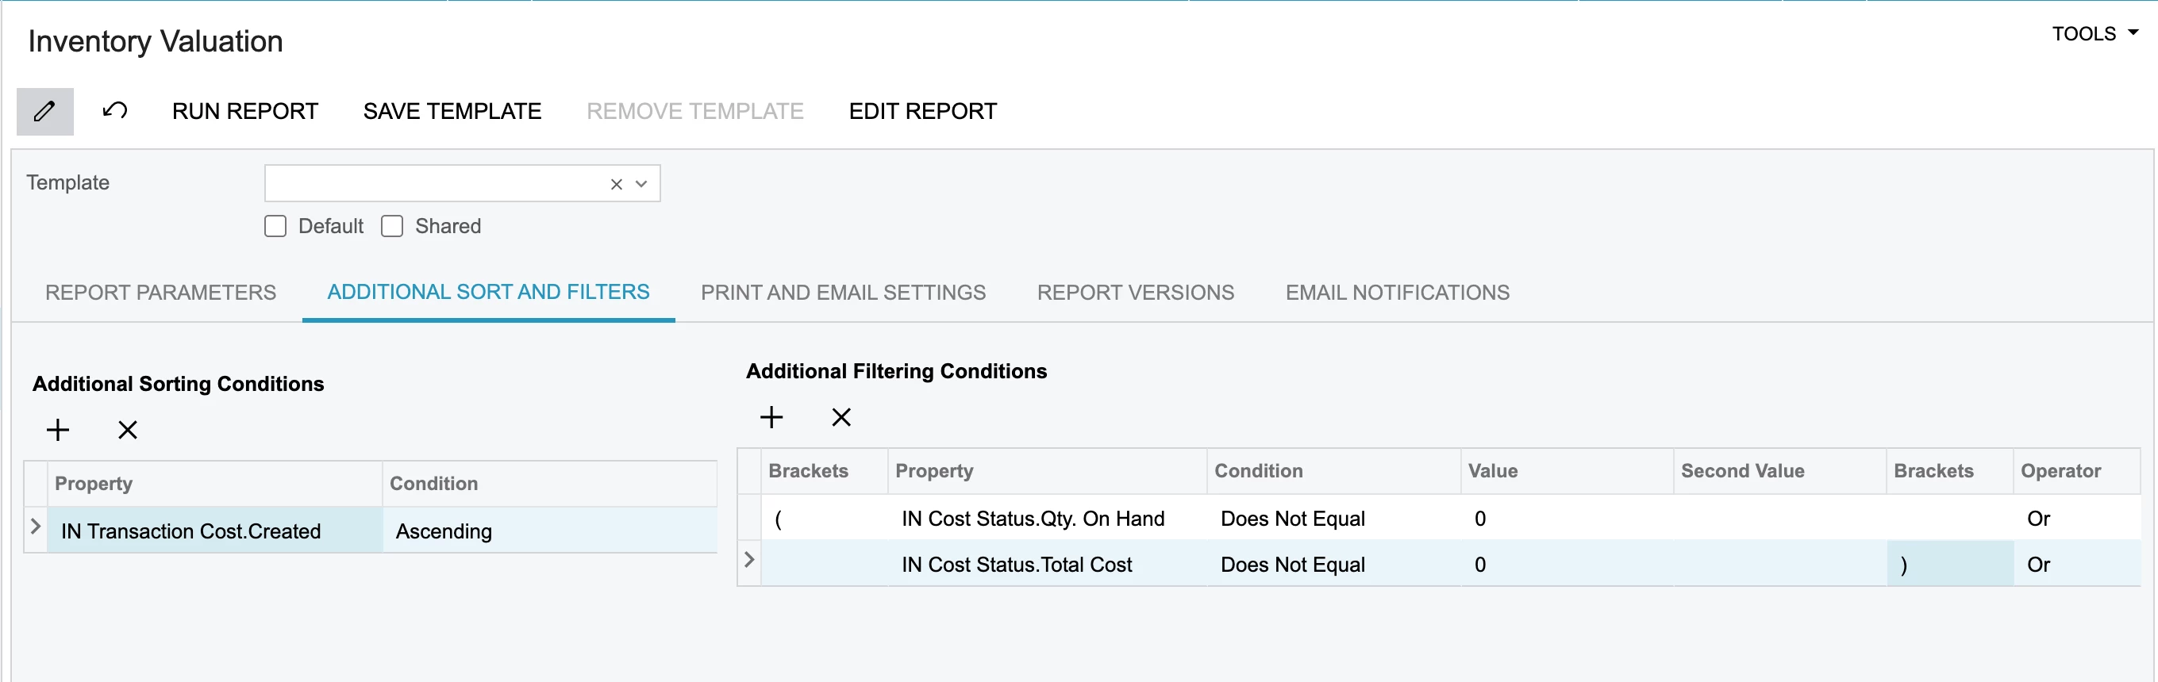This screenshot has height=682, width=2158.
Task: Switch to the Report Parameters tab
Action: click(x=160, y=292)
